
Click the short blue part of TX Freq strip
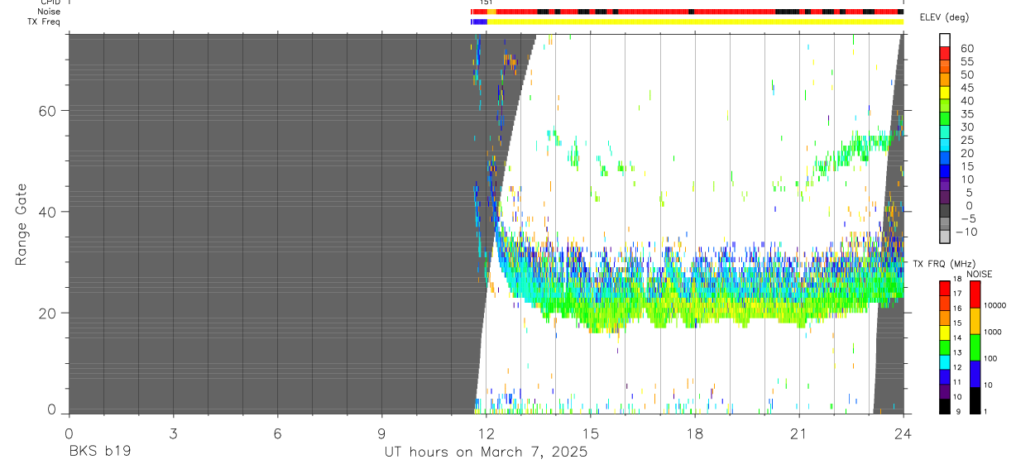click(x=479, y=22)
